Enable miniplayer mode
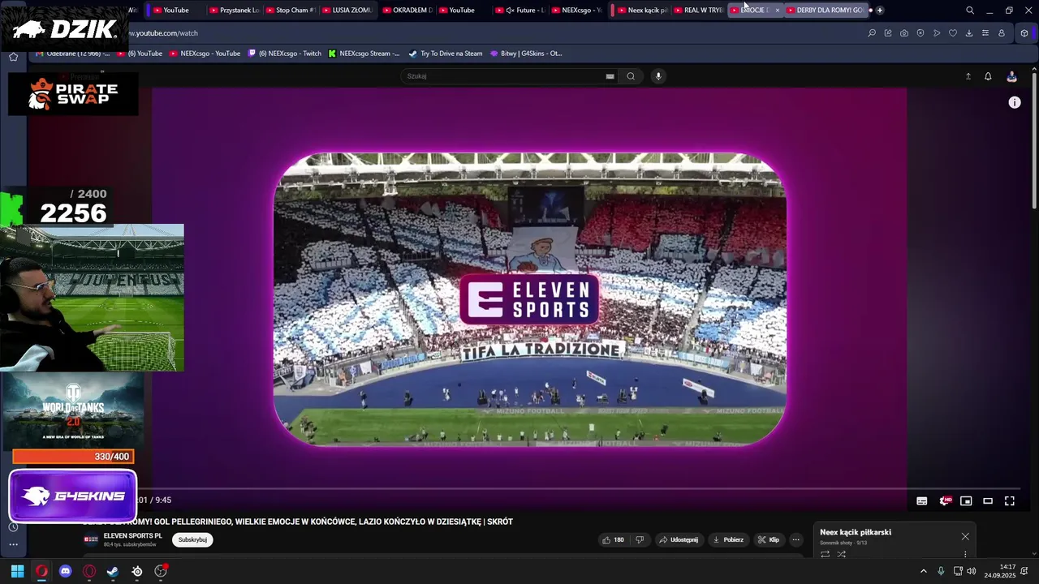Viewport: 1039px width, 584px height. pos(966,501)
